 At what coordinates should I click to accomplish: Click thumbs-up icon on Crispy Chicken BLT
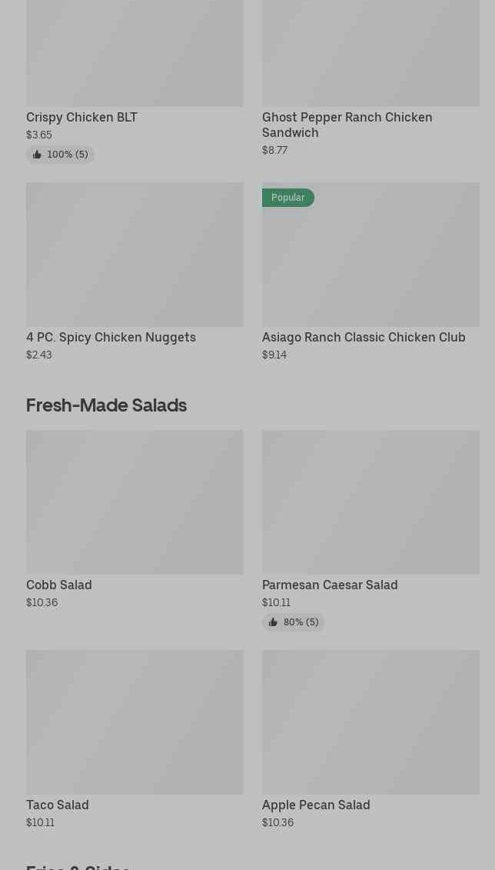[37, 155]
